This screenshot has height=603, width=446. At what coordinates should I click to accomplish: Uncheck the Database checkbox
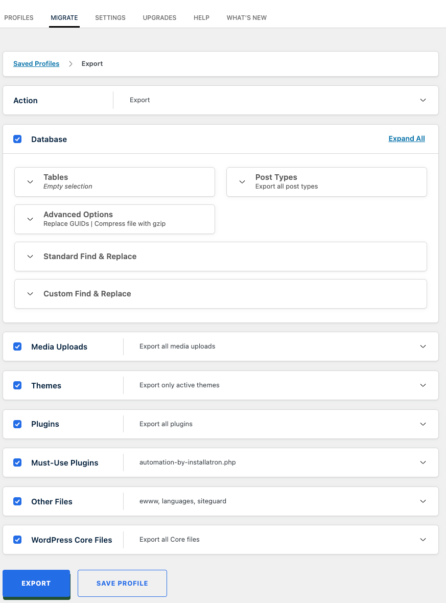(x=17, y=139)
